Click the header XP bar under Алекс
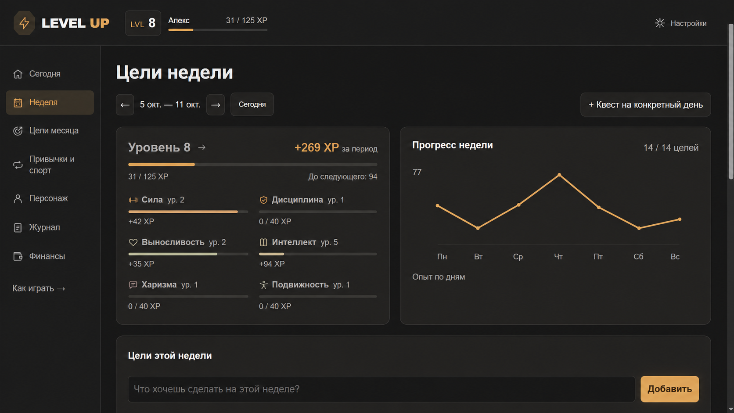Viewport: 734px width, 413px height. [x=218, y=30]
